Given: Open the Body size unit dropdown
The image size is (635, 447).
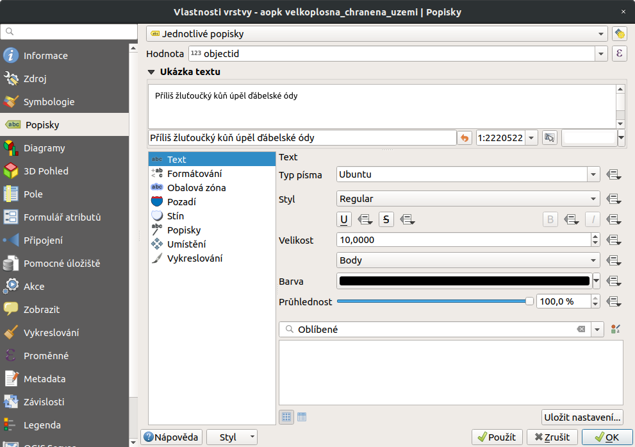Looking at the screenshot, I should [x=468, y=260].
